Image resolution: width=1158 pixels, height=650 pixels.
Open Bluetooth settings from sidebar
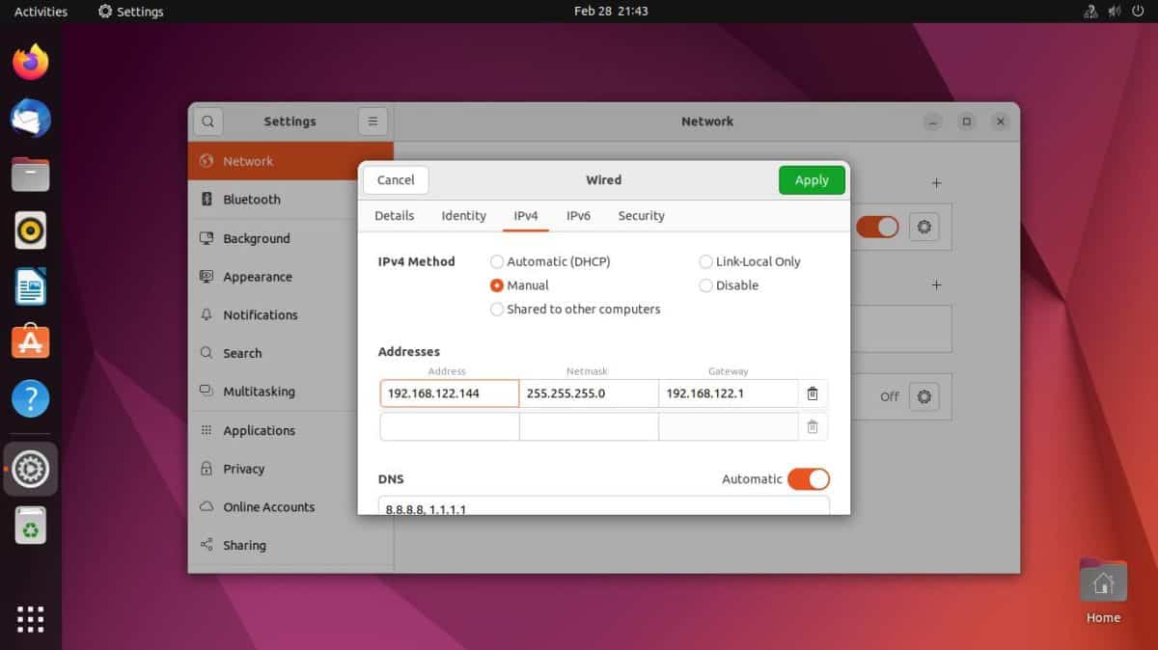249,199
